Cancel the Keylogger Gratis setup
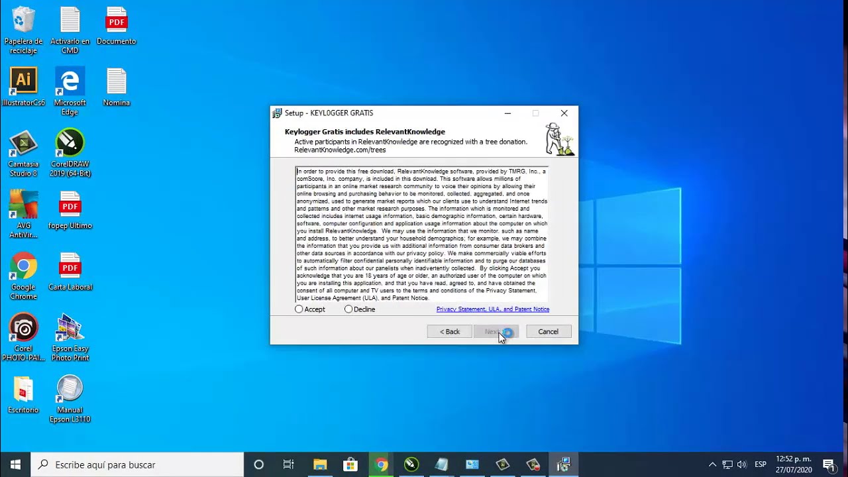The height and width of the screenshot is (477, 848). [x=549, y=331]
